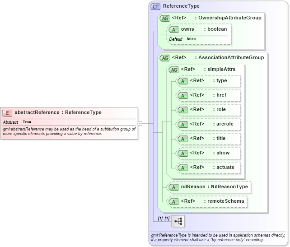Viewport: 290px width, 247px height.
Task: Click the AG icon for simpleAttrs
Action: [173, 70]
